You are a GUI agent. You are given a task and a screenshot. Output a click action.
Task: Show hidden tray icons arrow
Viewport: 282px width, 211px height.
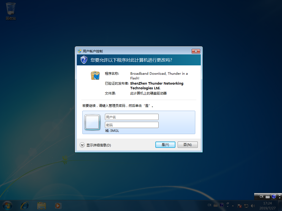[x=233, y=206]
